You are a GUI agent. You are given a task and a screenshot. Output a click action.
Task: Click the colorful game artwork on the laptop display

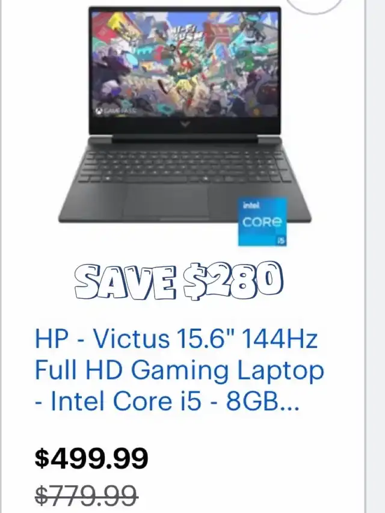185,64
